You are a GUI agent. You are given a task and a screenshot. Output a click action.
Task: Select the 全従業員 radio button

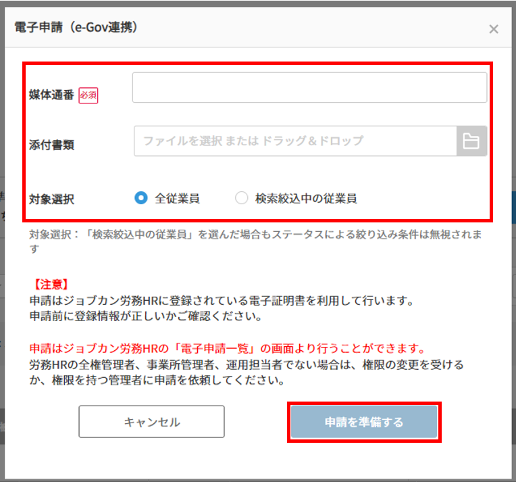[x=141, y=198]
